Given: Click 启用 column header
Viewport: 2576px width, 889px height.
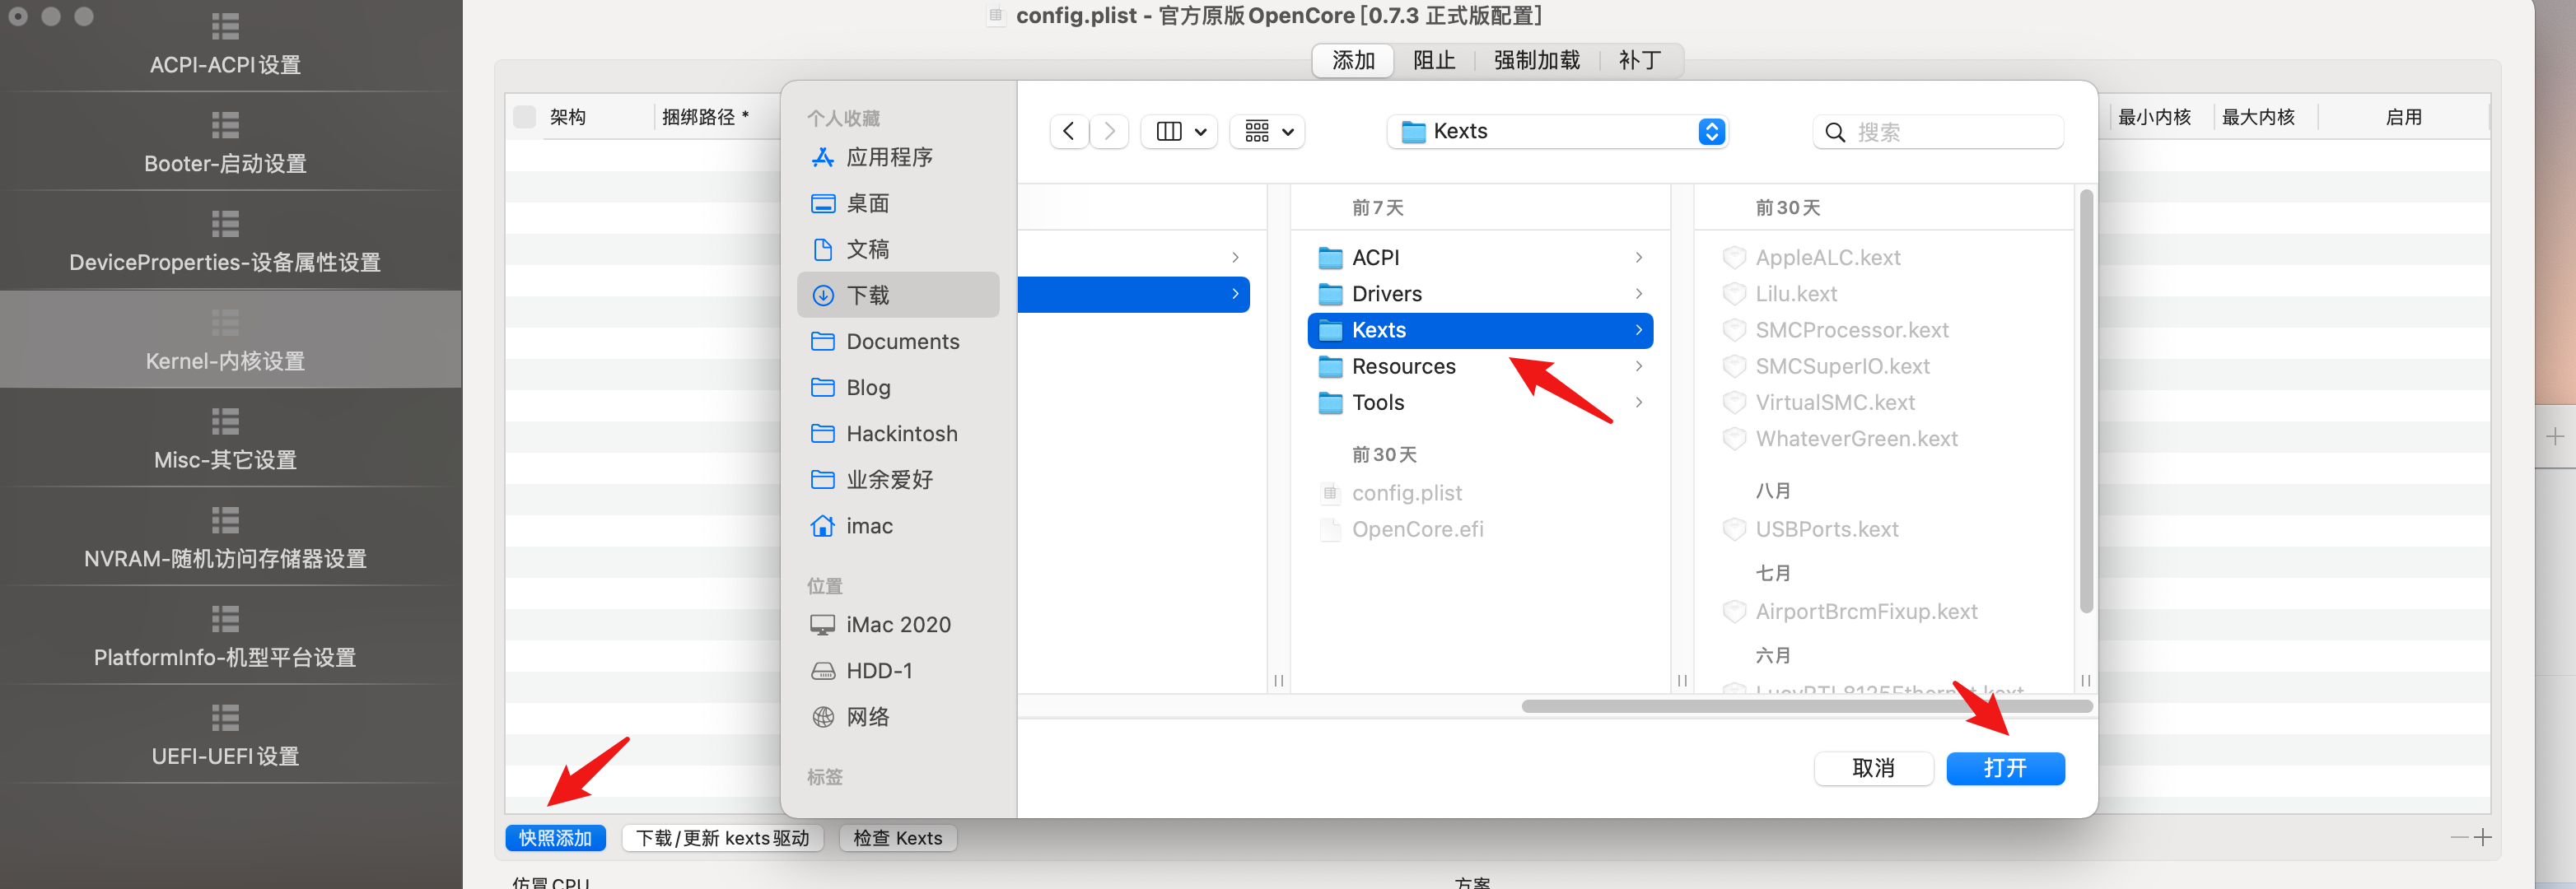Looking at the screenshot, I should pos(2403,117).
